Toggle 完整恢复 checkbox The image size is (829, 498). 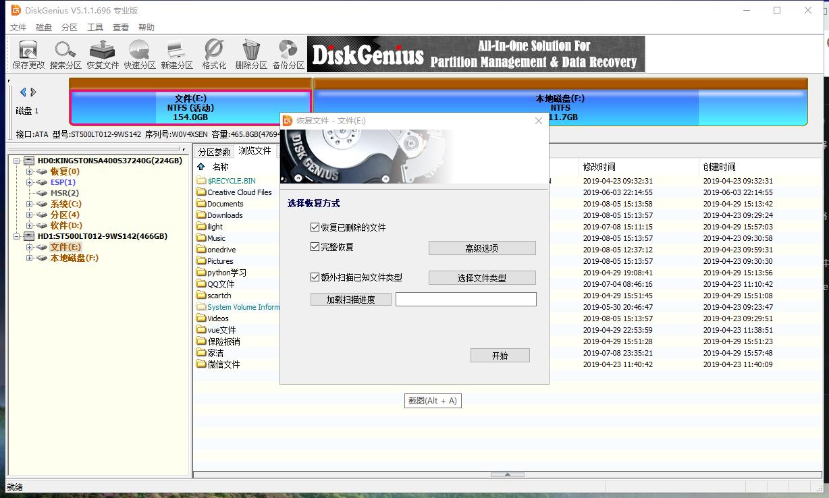tap(315, 247)
